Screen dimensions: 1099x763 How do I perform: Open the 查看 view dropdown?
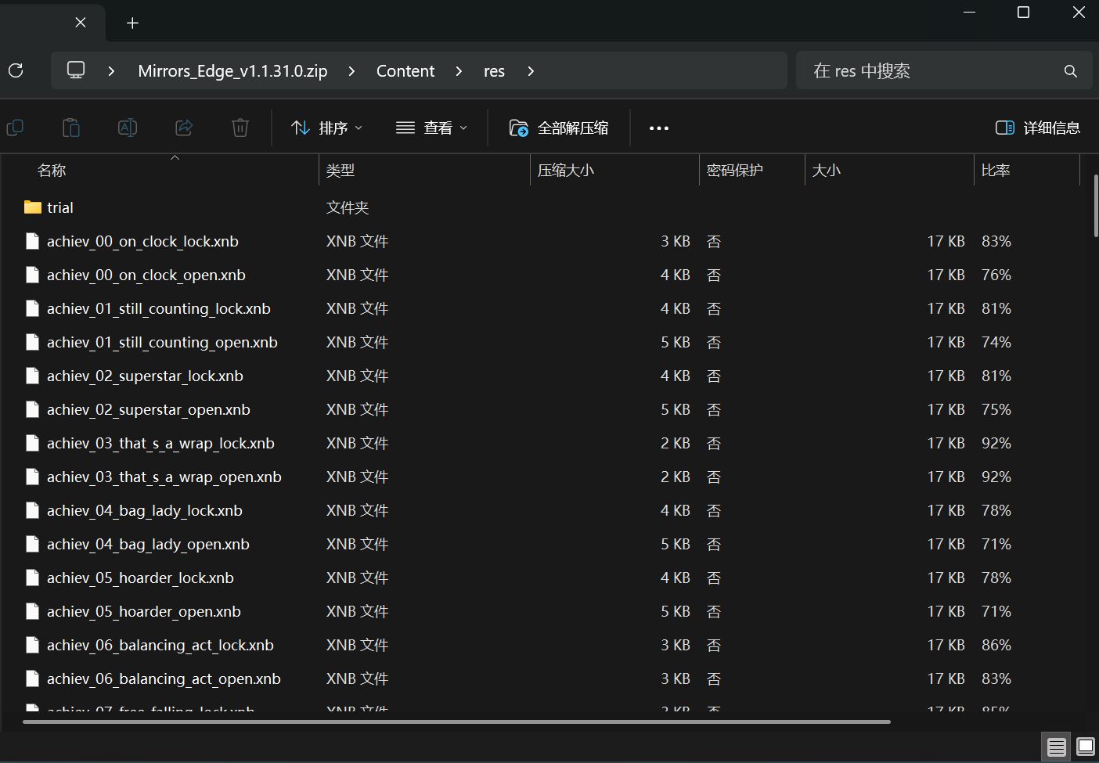[x=431, y=128]
